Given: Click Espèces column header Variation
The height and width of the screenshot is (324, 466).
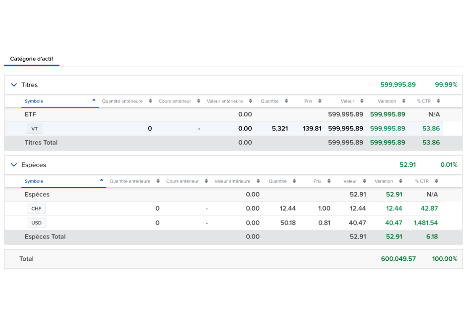Looking at the screenshot, I should 384,181.
